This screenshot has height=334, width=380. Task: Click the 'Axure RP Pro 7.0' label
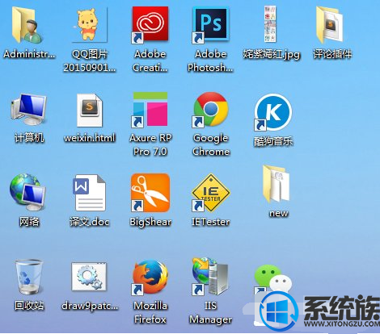(150, 144)
